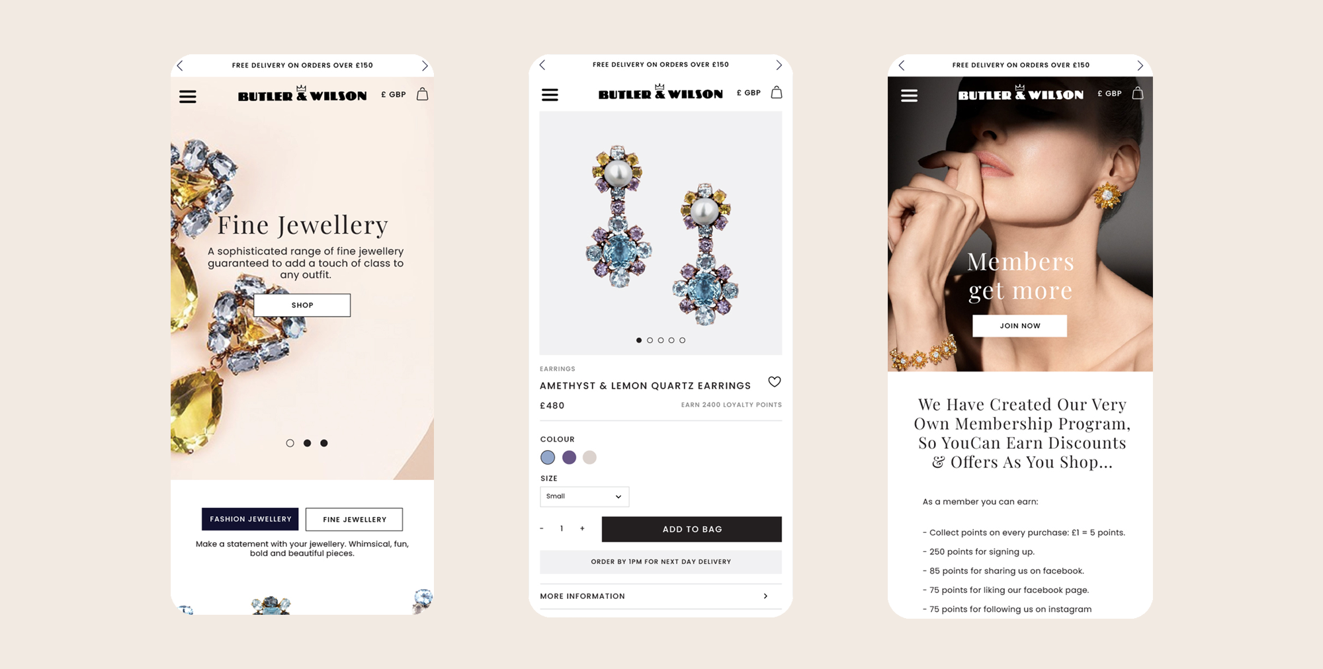Screen dimensions: 1323x669
Task: Select third product image dot
Action: 660,340
